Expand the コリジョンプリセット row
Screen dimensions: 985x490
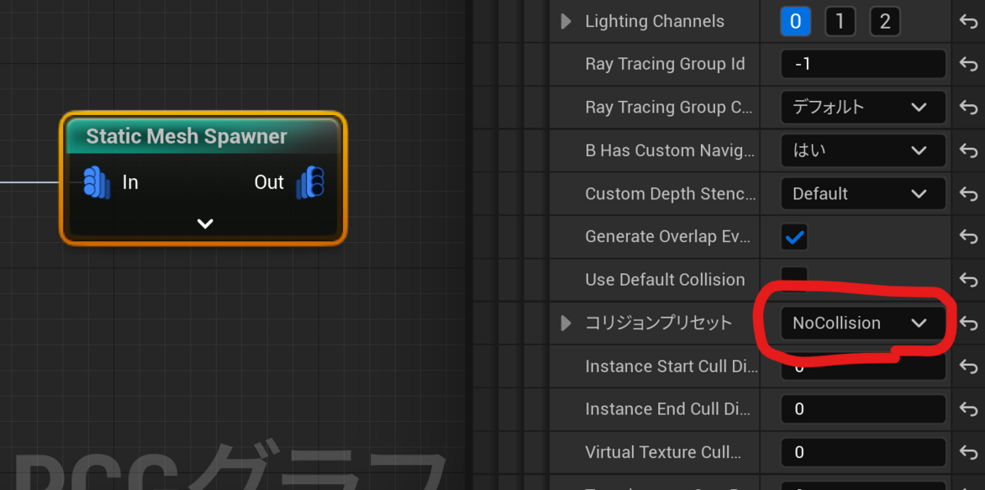[566, 323]
